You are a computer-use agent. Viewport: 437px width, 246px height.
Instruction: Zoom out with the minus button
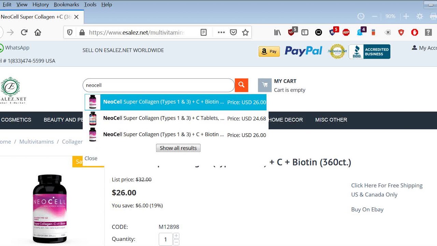375,16
